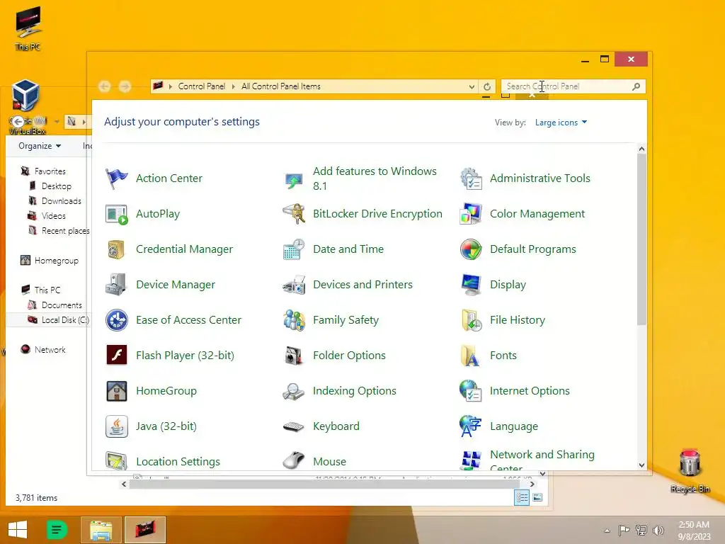Click the Devices and Printers icon

pyautogui.click(x=294, y=285)
